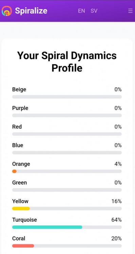Click the empty Beige progress bar
135x254 pixels.
tap(67, 97)
